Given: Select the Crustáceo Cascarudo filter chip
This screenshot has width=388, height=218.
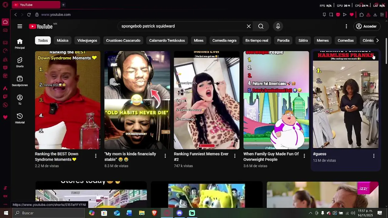Looking at the screenshot, I should pos(123,41).
